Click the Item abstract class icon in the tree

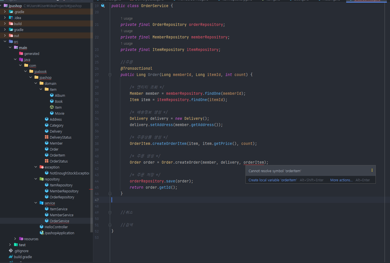coord(52,107)
